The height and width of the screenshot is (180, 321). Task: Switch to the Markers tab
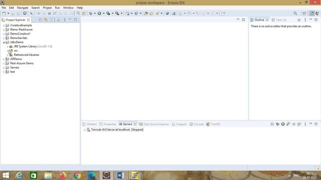point(89,124)
